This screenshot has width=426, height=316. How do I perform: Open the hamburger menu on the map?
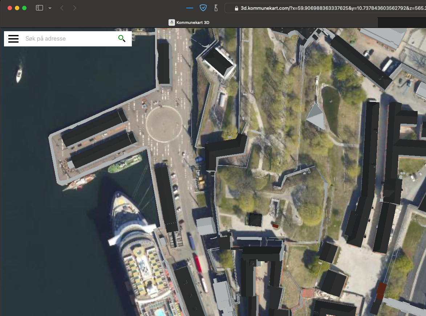point(13,39)
